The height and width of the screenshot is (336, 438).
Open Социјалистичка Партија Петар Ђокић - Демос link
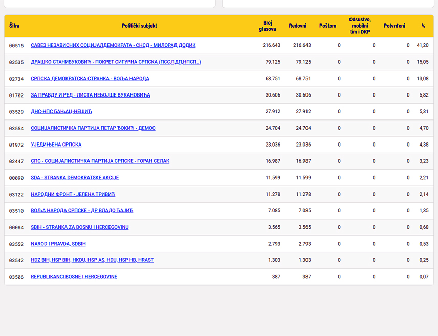click(93, 128)
